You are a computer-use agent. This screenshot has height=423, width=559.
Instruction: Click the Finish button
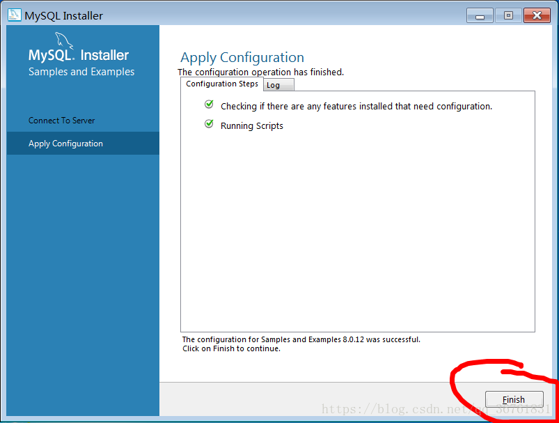point(514,399)
